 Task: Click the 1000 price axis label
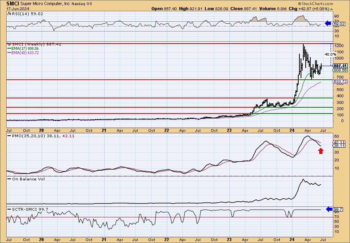tap(339, 58)
